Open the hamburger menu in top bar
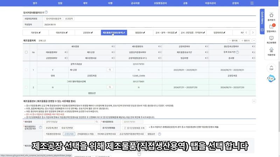 click(252, 3)
